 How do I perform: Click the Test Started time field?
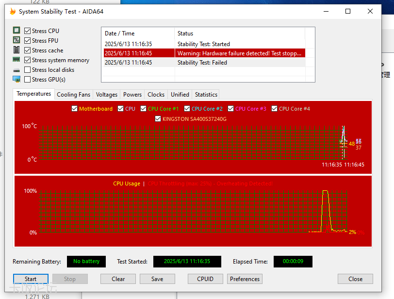(187, 261)
